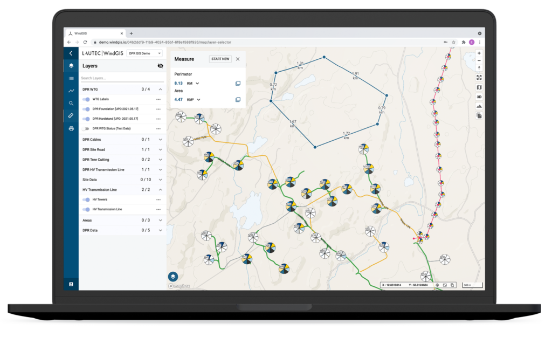Copy the area value
The image size is (552, 337).
(238, 100)
